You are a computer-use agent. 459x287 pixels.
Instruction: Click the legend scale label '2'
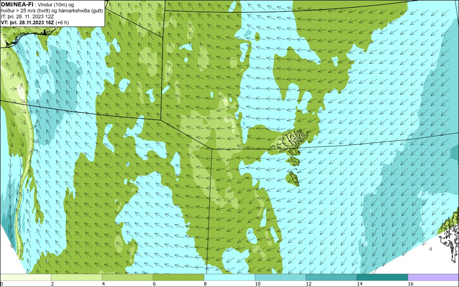[x=52, y=284]
